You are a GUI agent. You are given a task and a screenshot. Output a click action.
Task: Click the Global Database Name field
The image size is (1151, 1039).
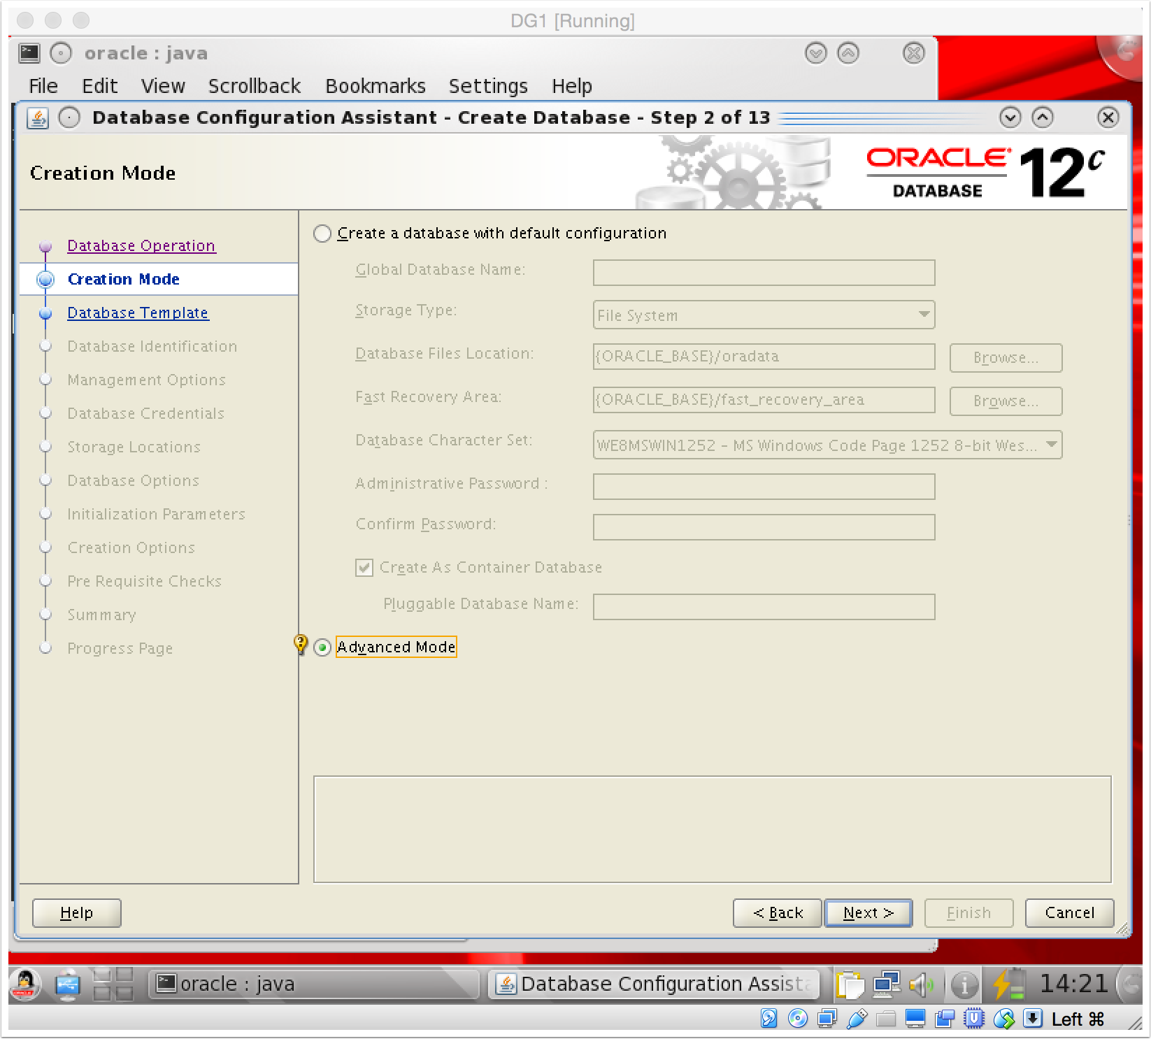point(764,273)
